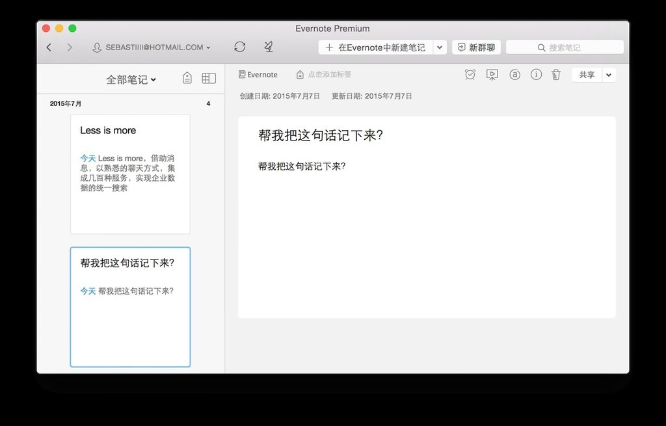The width and height of the screenshot is (666, 426).
Task: Click the annotate 'a' icon
Action: coord(514,74)
